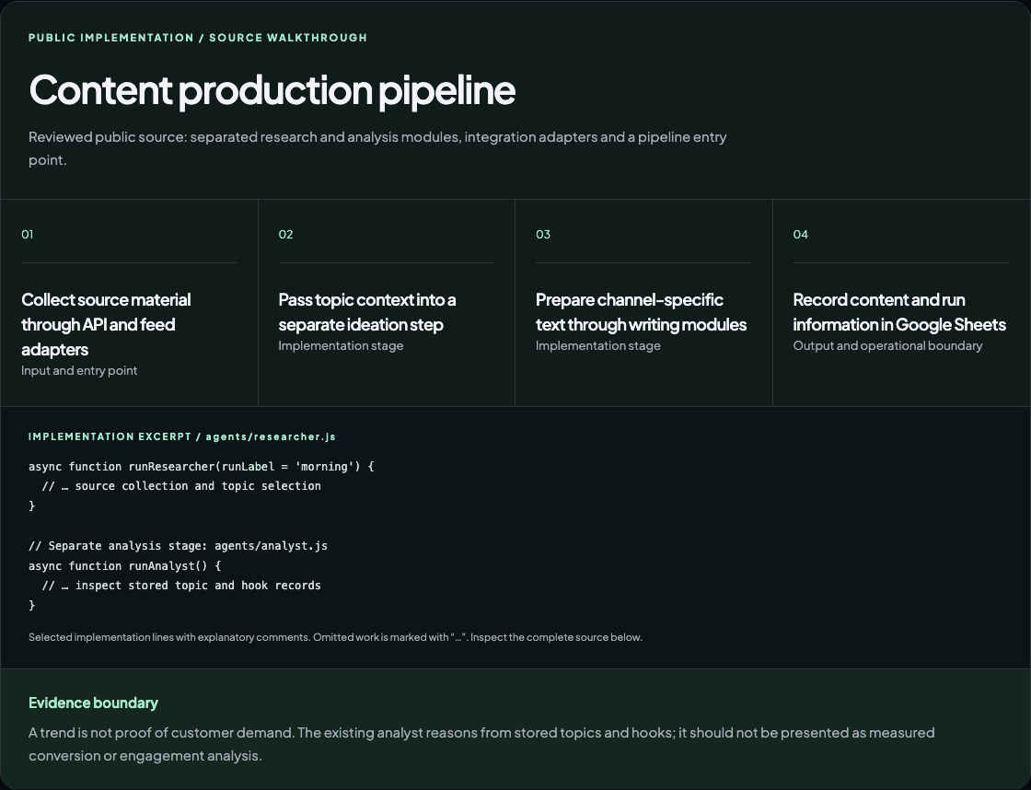Click the 'Reviewed public source' description paragraph
Viewport: 1031px width, 790px height.
coord(377,148)
